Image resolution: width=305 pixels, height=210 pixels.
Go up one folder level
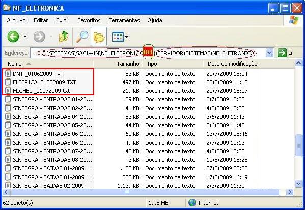pos(64,37)
